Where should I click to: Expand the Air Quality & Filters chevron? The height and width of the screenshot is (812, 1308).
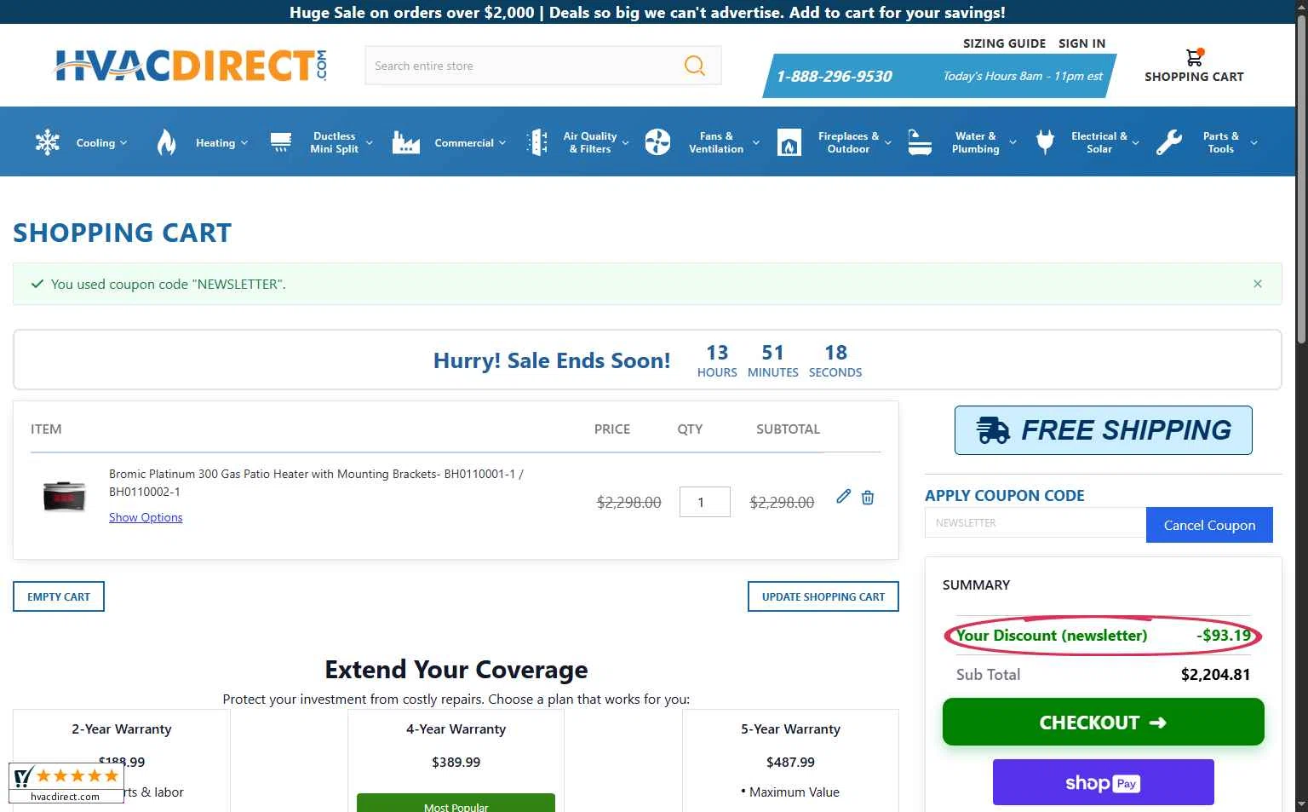coord(625,143)
